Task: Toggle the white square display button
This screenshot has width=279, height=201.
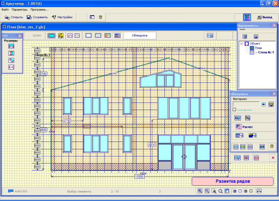Action: point(240,191)
